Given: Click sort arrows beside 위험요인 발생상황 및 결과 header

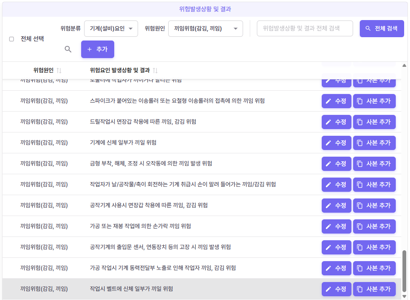Looking at the screenshot, I should pos(155,70).
